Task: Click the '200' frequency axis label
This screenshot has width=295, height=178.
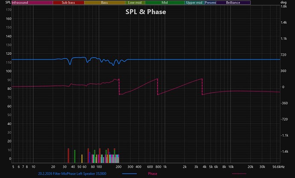Action: coord(118,167)
